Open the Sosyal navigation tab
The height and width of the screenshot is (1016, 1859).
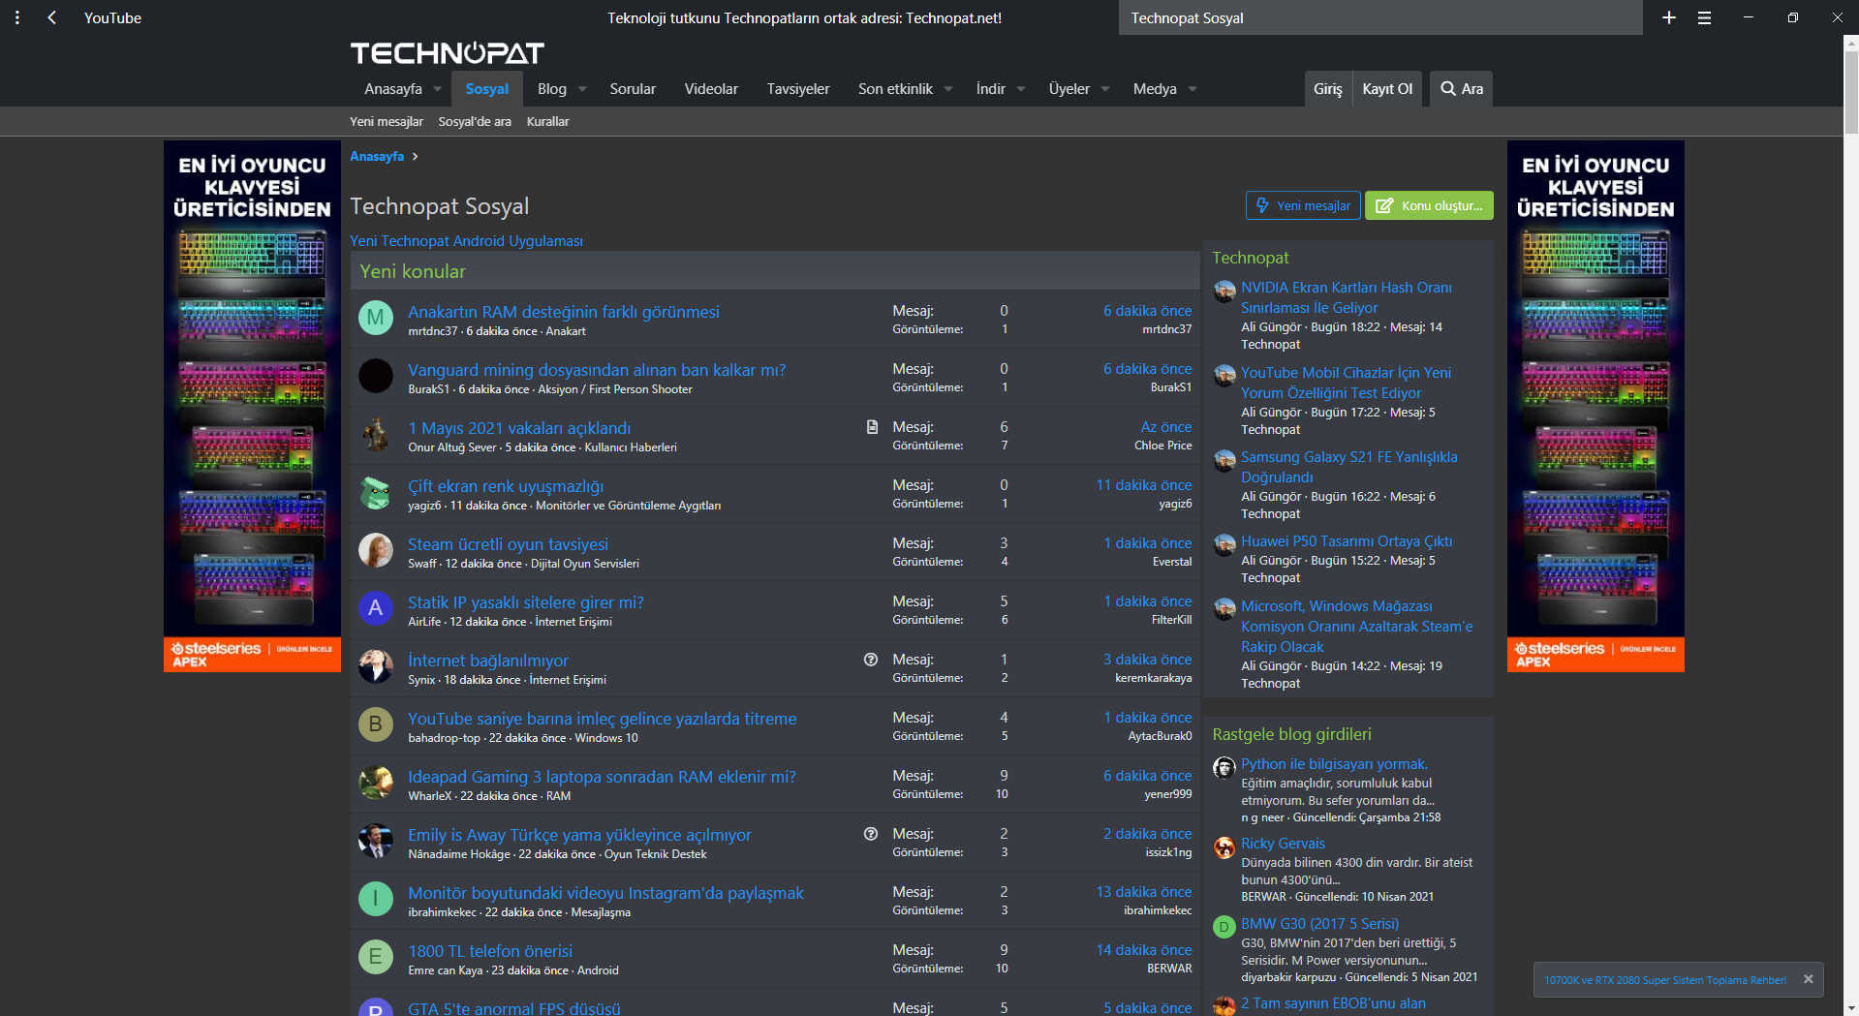click(x=486, y=88)
